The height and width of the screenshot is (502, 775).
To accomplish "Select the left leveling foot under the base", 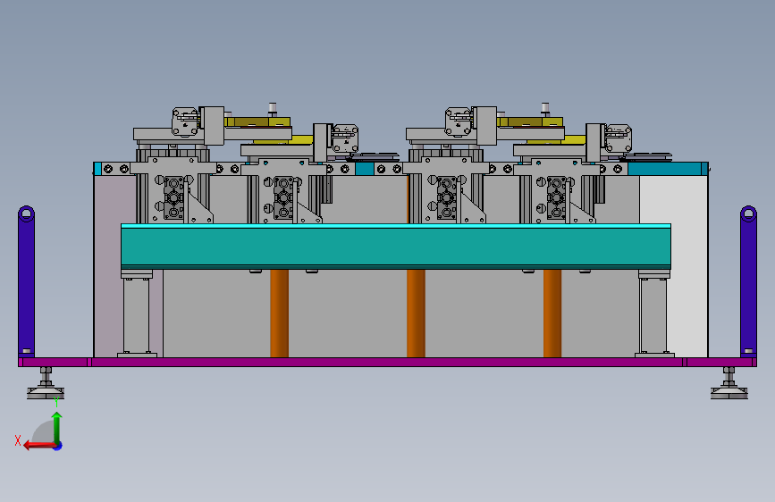I will point(46,383).
